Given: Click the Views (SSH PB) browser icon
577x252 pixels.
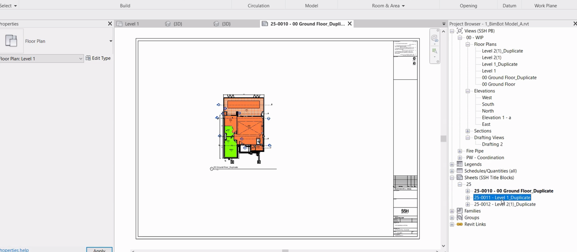Looking at the screenshot, I should pos(460,31).
